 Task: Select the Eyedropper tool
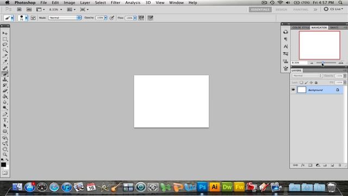click(5, 62)
